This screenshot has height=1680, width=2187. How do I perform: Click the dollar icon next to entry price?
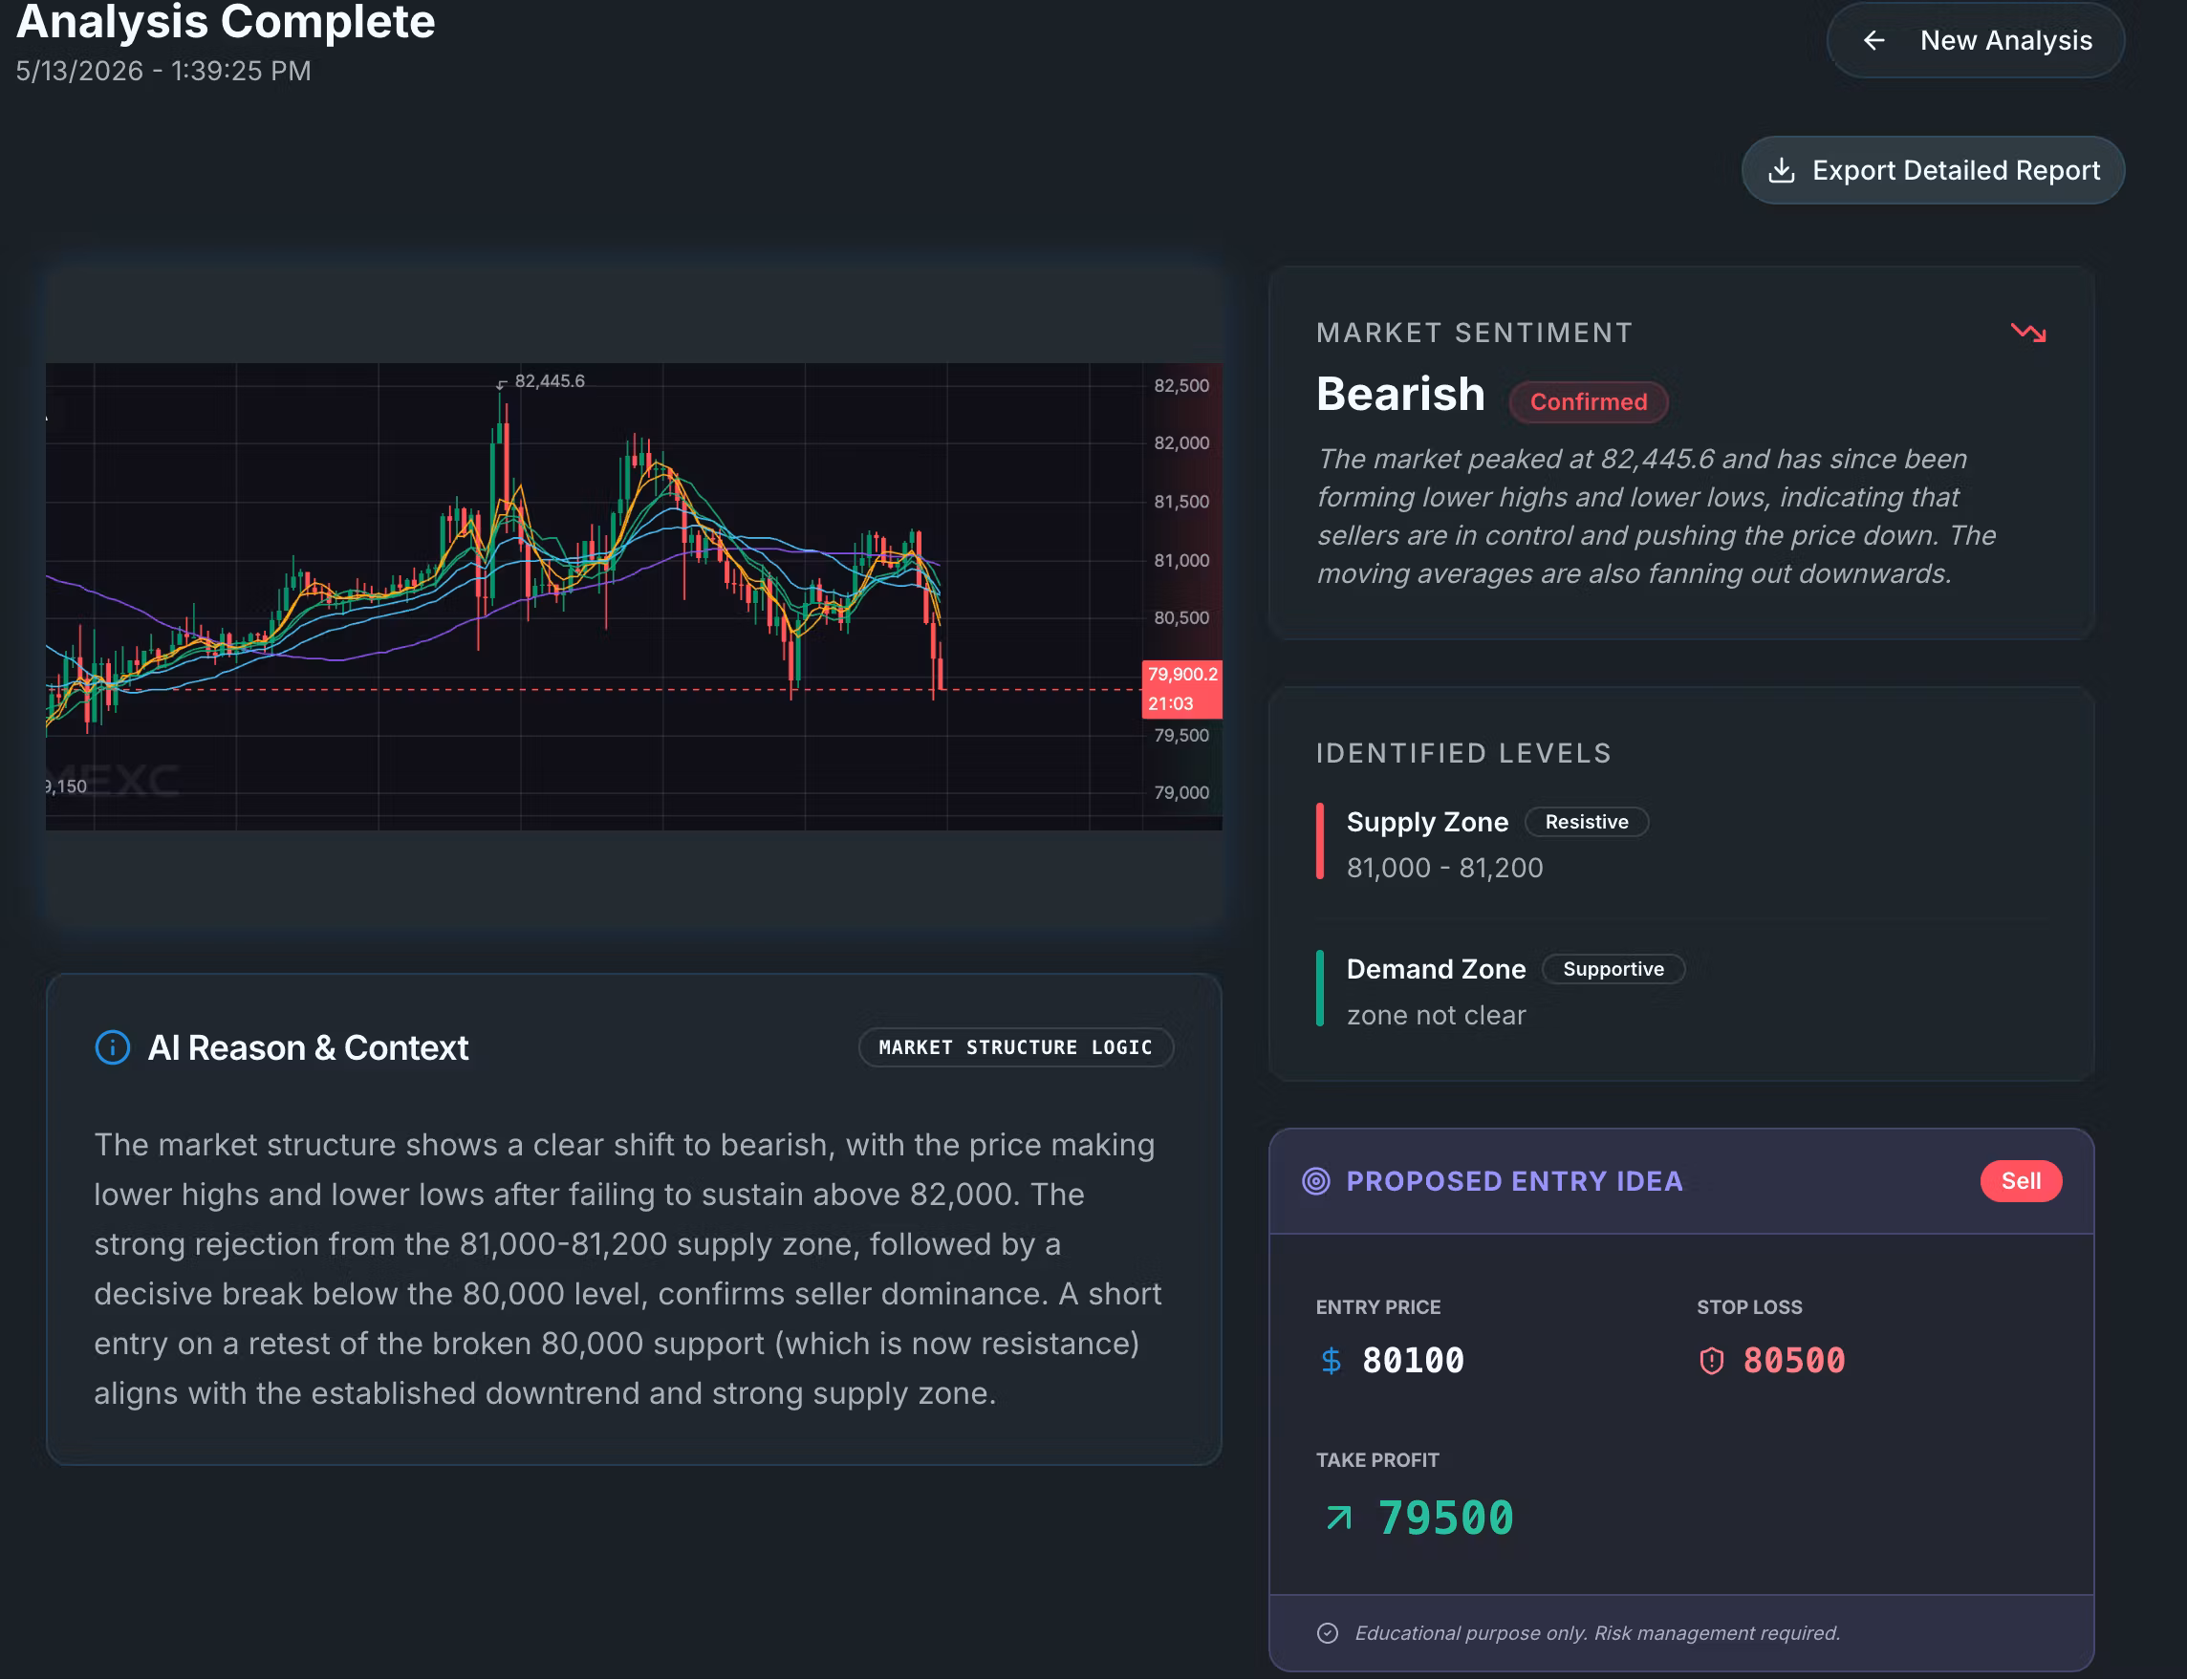(1330, 1360)
